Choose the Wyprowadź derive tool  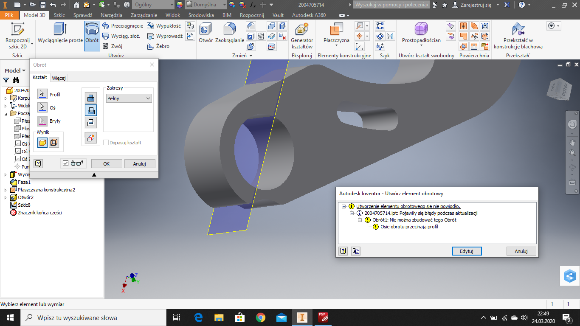(165, 36)
